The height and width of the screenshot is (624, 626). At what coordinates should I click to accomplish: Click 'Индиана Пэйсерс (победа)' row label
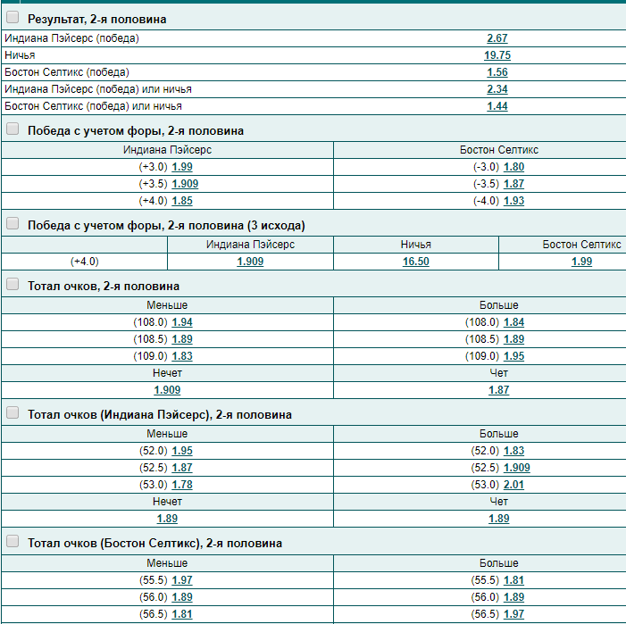tap(71, 38)
